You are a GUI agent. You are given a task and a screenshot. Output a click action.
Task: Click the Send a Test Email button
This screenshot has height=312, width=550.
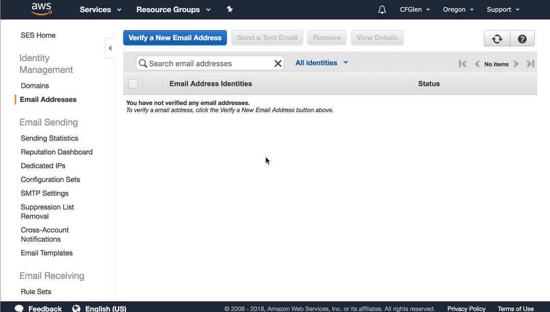(x=267, y=38)
